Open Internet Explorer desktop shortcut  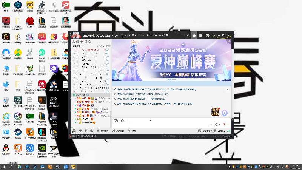point(6,119)
